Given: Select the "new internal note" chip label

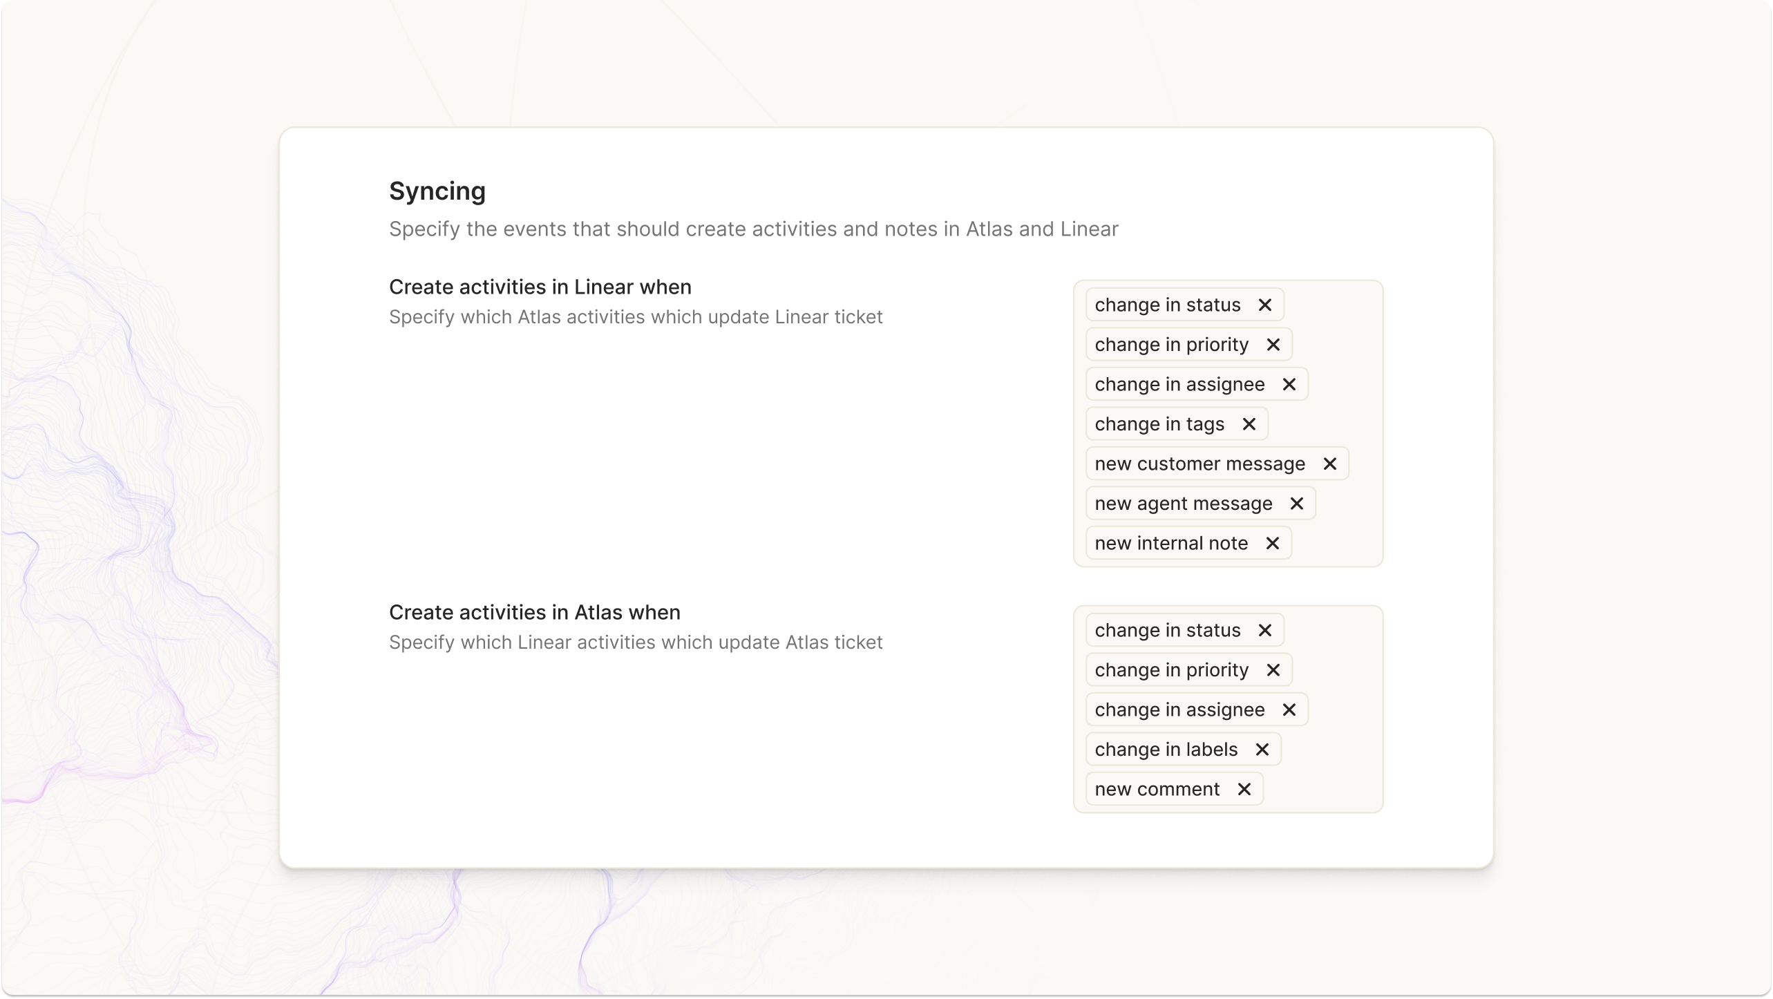Looking at the screenshot, I should (x=1170, y=543).
